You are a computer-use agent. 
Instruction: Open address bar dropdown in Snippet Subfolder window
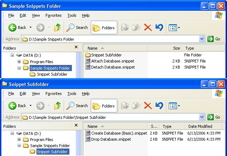(x=202, y=117)
